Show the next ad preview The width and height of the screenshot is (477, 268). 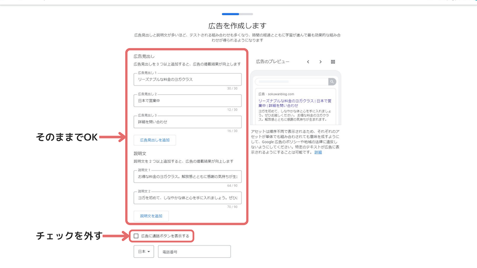click(320, 62)
